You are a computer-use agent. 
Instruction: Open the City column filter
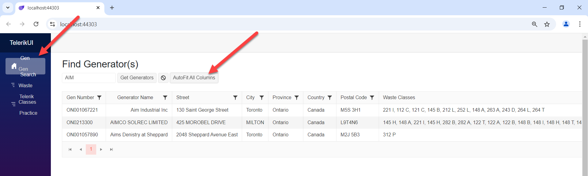[262, 98]
